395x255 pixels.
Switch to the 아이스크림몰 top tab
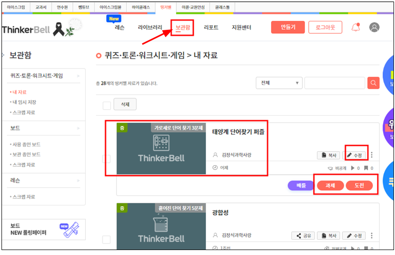coord(111,7)
